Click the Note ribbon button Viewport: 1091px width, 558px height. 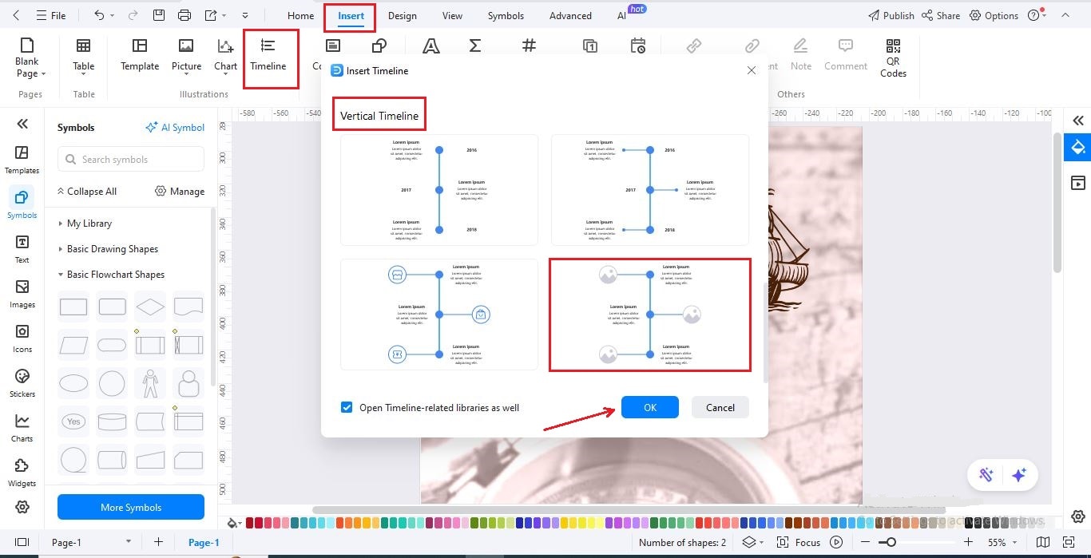coord(801,56)
